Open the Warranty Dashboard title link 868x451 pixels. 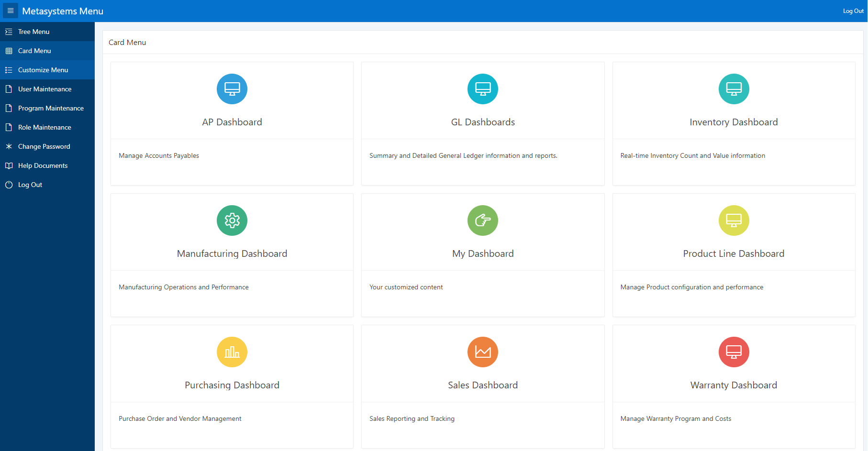pyautogui.click(x=734, y=385)
